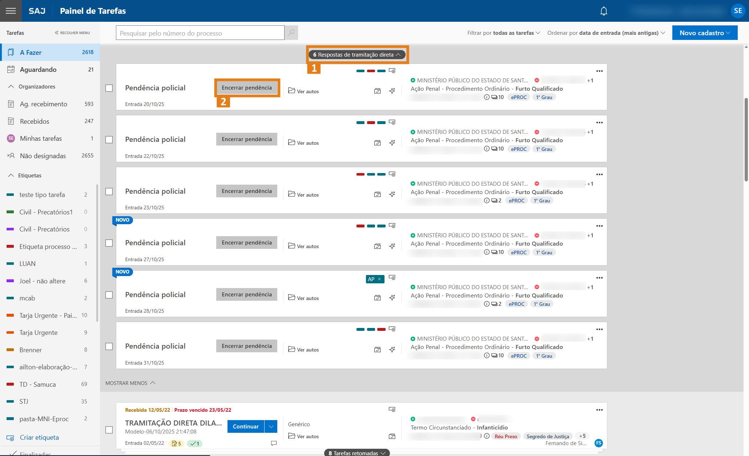Click the search magnifier icon
This screenshot has width=749, height=456.
tap(291, 33)
